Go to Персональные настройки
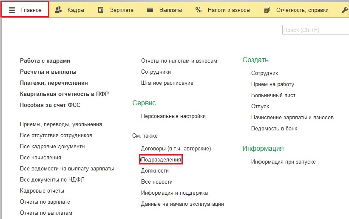The width and height of the screenshot is (349, 219). [x=173, y=116]
